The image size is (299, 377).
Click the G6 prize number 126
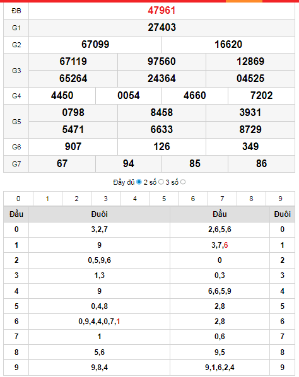(x=161, y=147)
